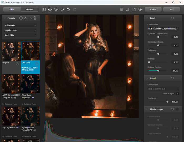Toggle the Film Developer enable switch
The image size is (184, 142).
pos(177,109)
